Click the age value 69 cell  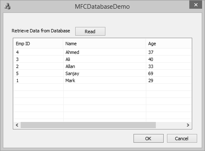pos(150,73)
